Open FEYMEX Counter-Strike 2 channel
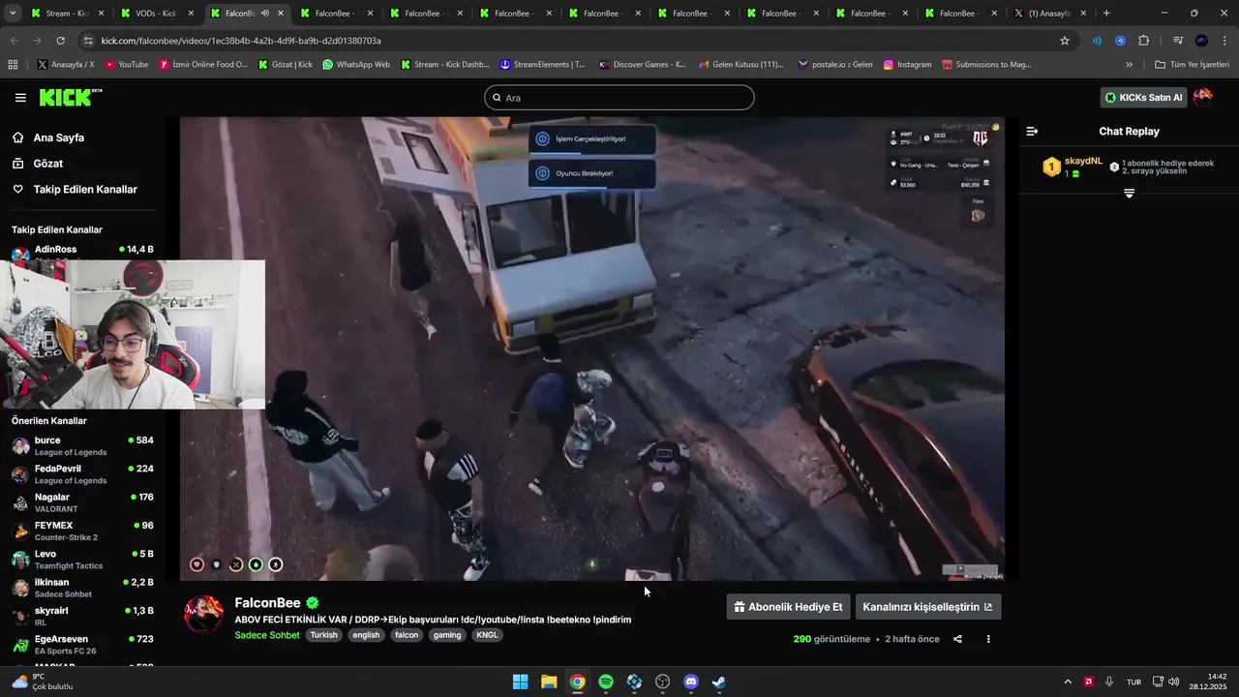The width and height of the screenshot is (1239, 697). (82, 531)
